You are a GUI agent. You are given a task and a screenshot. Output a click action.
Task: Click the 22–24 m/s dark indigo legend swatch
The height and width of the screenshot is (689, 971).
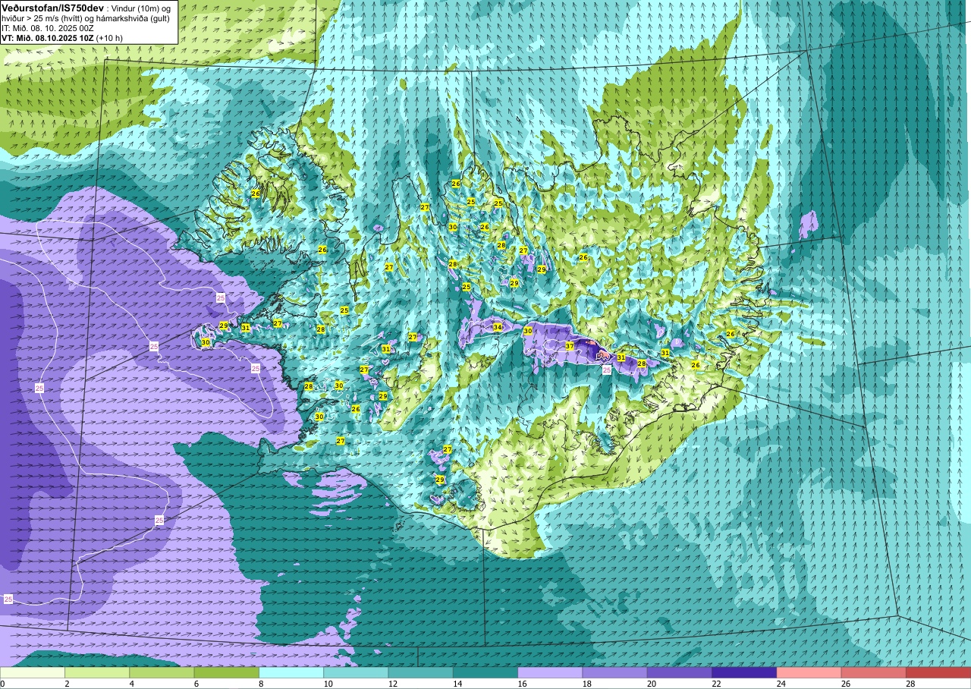point(743,672)
